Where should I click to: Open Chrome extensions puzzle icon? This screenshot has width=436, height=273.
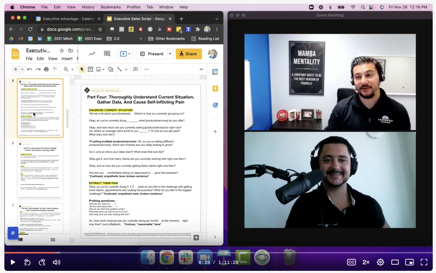(x=198, y=29)
